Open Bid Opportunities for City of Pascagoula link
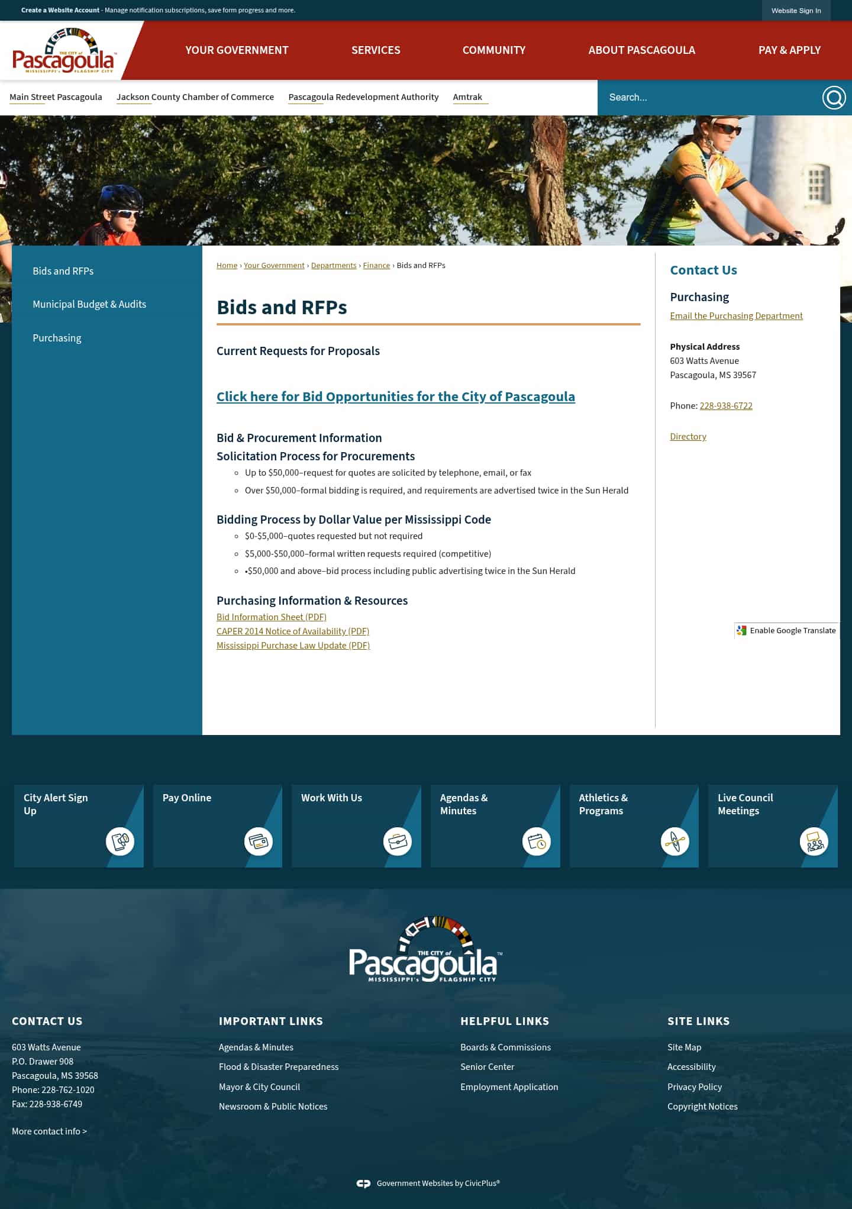 pos(396,396)
